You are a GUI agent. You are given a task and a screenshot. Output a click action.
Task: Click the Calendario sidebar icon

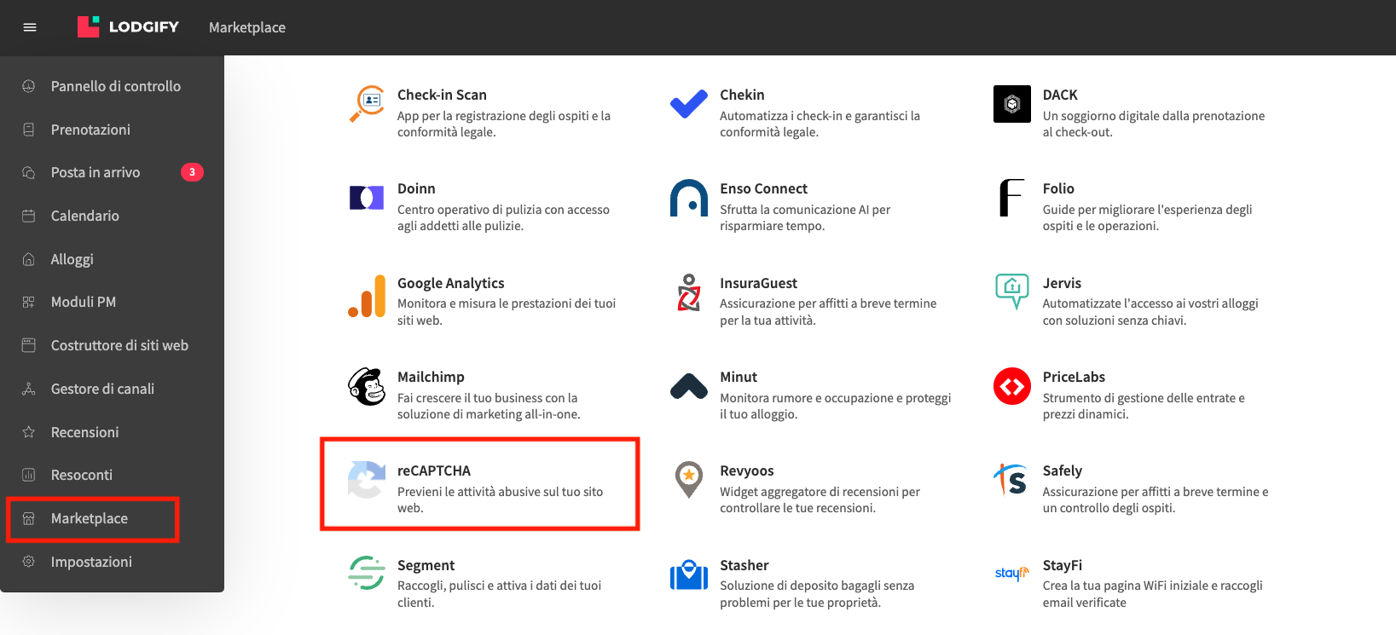(29, 216)
